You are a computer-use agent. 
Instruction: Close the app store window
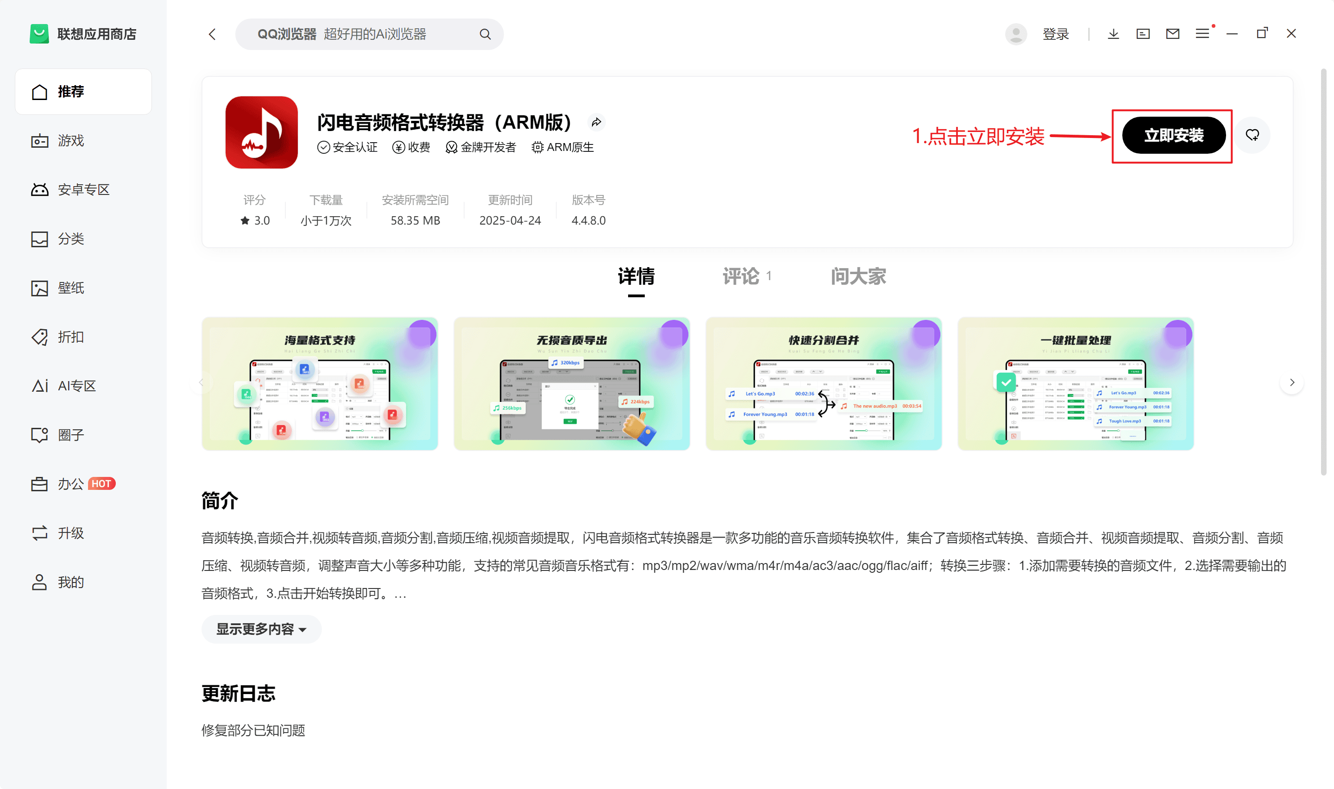(x=1291, y=33)
